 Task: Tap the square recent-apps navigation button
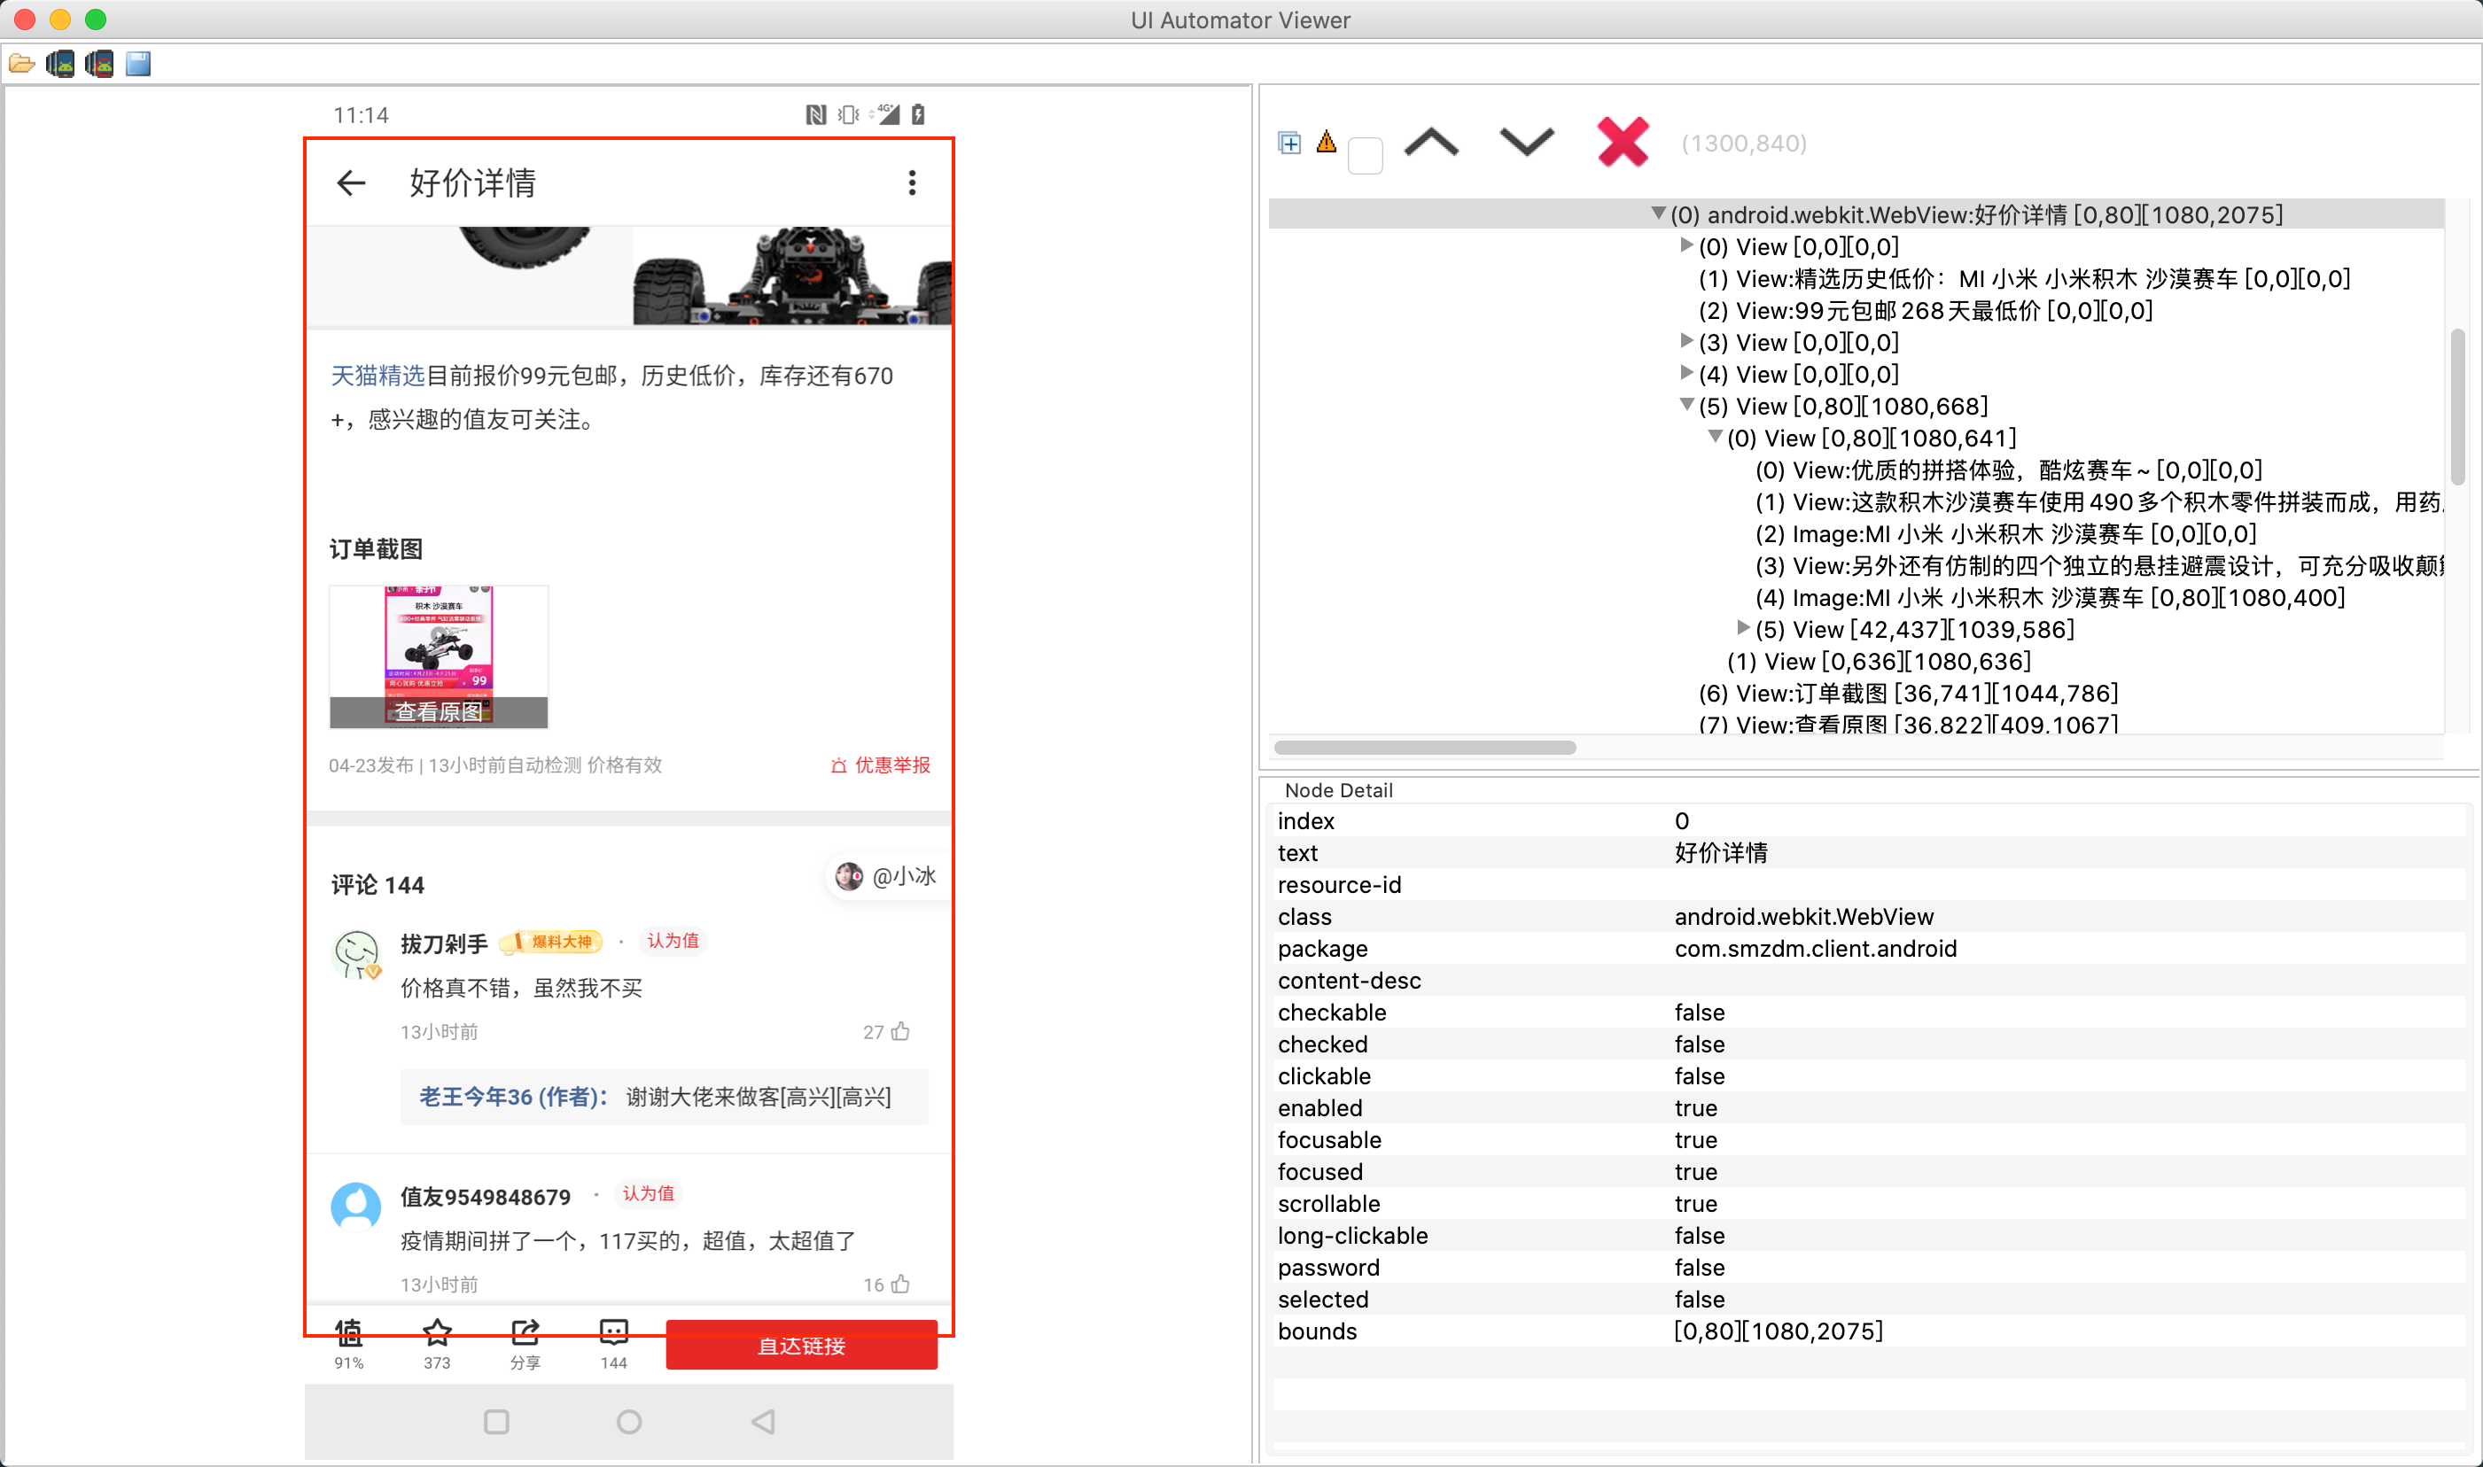coord(496,1422)
